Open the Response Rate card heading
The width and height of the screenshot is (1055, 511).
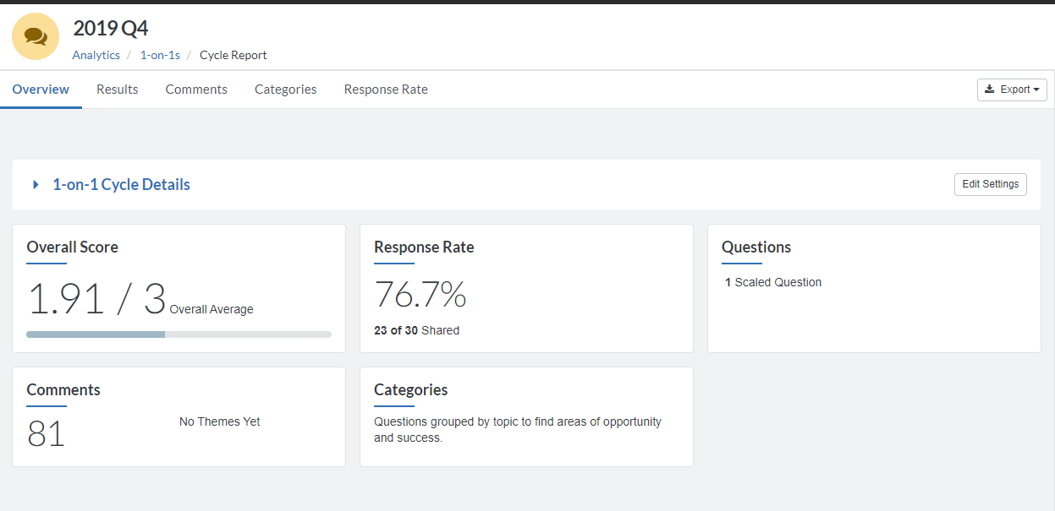tap(424, 247)
